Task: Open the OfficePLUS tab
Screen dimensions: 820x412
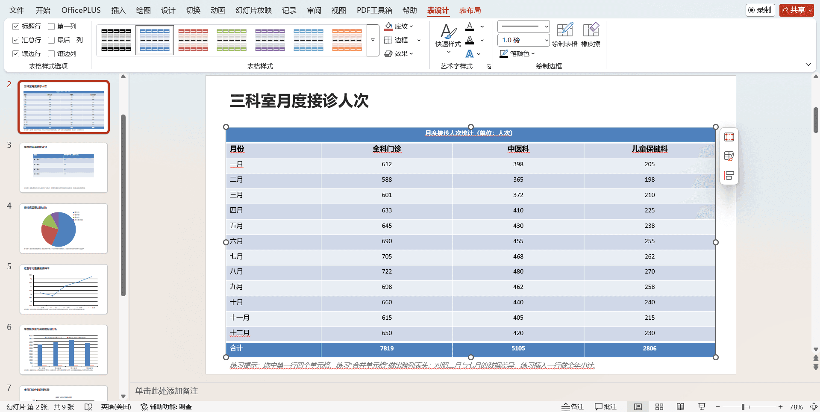Action: click(81, 10)
